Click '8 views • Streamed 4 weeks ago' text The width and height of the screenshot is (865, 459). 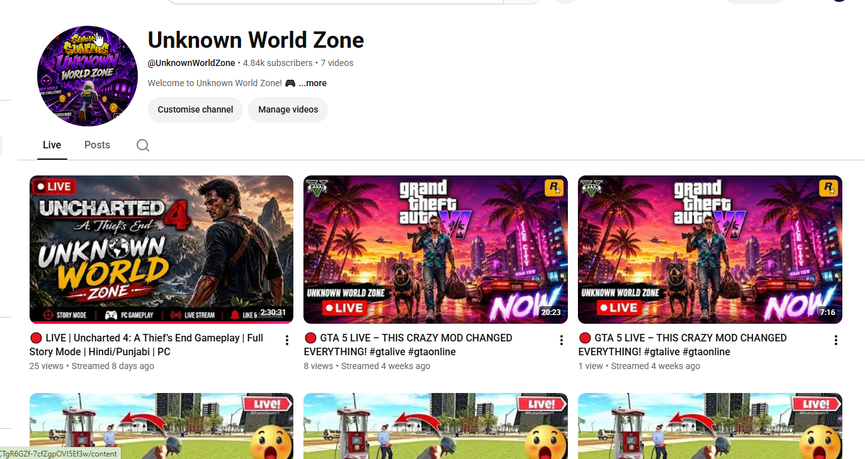point(367,366)
